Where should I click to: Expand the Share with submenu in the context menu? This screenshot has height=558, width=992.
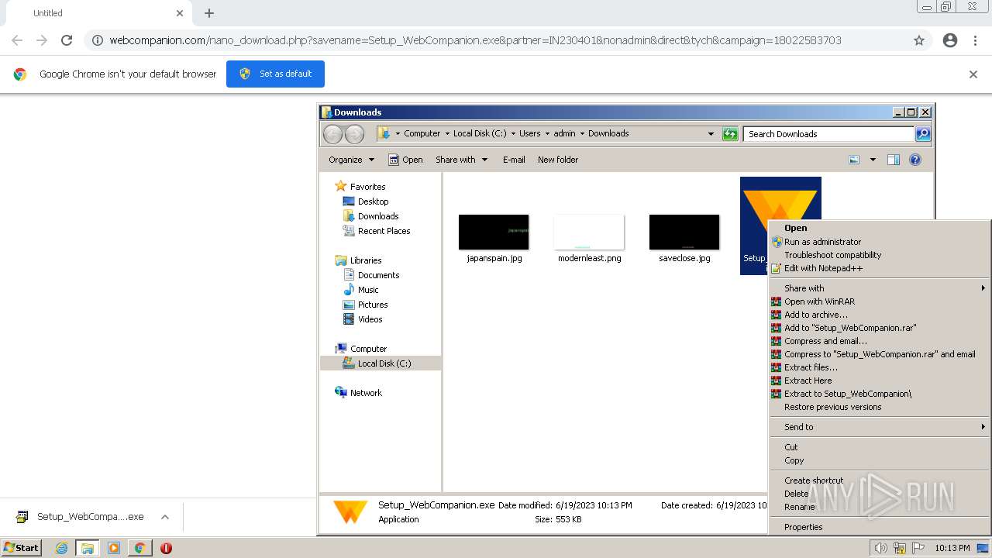pos(880,288)
